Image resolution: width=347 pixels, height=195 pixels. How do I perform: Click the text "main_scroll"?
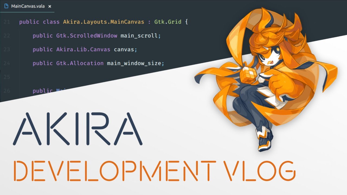[140, 36]
